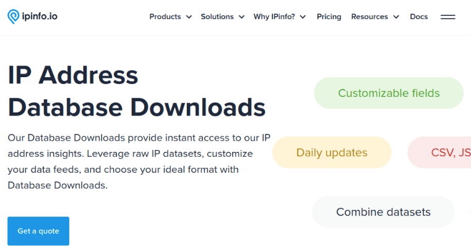Open the Solutions menu

(x=217, y=17)
